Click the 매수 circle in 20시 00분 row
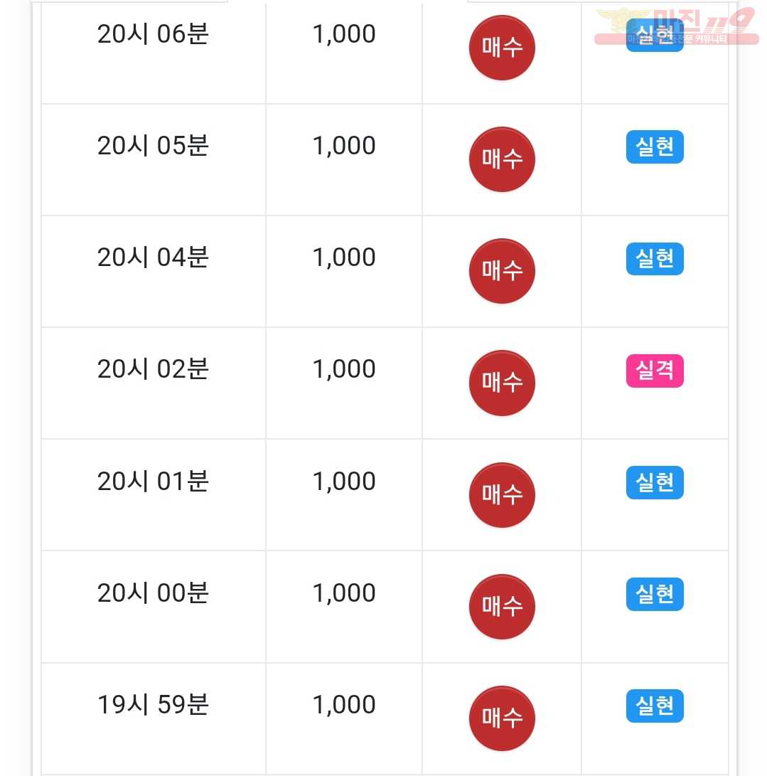This screenshot has width=767, height=776. pos(501,607)
